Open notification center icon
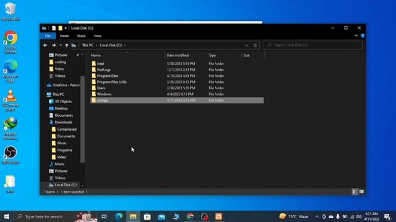This screenshot has height=222, width=396. tap(387, 216)
